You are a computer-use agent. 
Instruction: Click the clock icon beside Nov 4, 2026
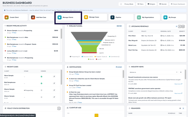(x=161, y=36)
